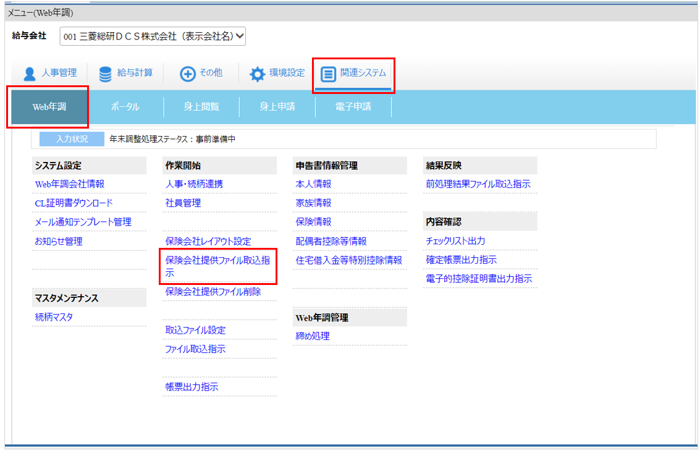Select the 身上閲覧 sub-tab
Image resolution: width=700 pixels, height=450 pixels.
(x=201, y=107)
